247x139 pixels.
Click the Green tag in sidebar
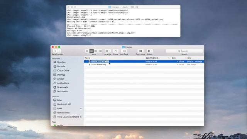point(58,125)
